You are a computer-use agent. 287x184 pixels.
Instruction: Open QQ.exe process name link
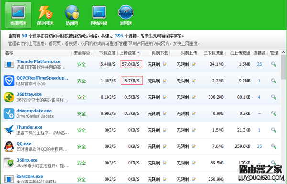point(24,143)
